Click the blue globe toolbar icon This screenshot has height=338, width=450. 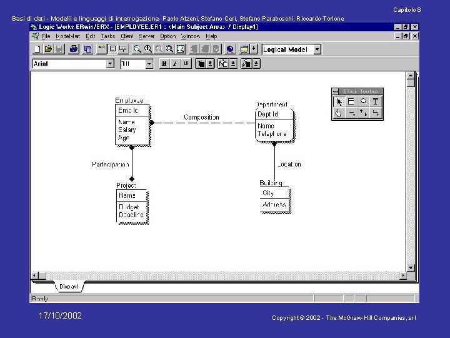pos(230,49)
